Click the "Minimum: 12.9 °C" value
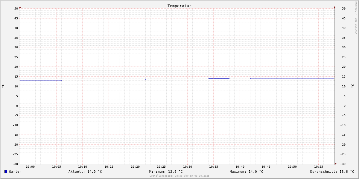359x179 pixels. pyautogui.click(x=166, y=172)
